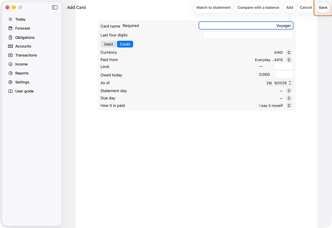Cancel adding the card
The image size is (332, 228).
[306, 7]
